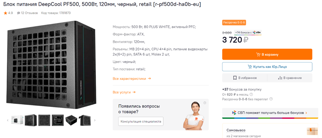Image resolution: width=322 pixels, height=138 pixels.
Task: Click the star rating icon
Action: click(5, 13)
